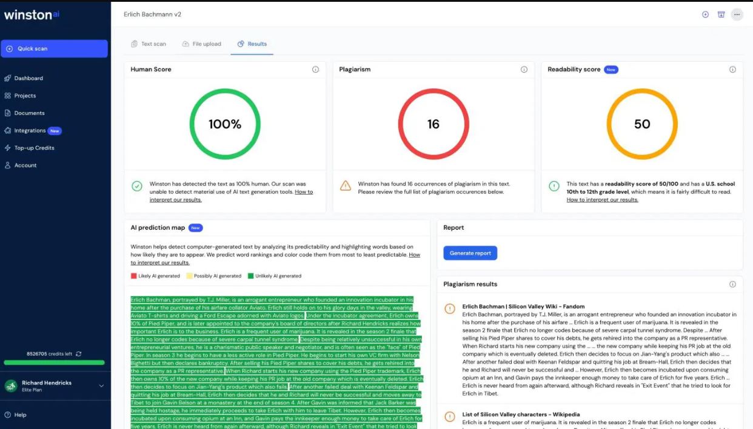753x429 pixels.
Task: Switch to the Text scan tab
Action: point(148,44)
